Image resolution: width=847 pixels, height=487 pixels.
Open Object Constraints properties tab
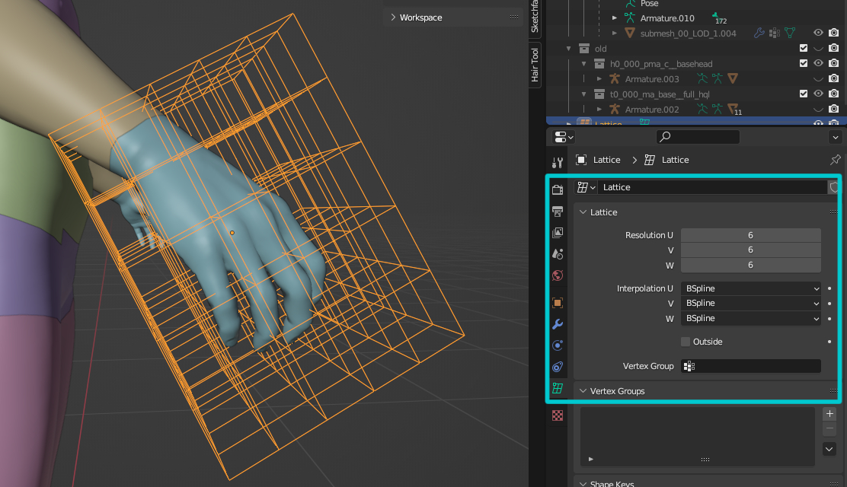(x=558, y=368)
